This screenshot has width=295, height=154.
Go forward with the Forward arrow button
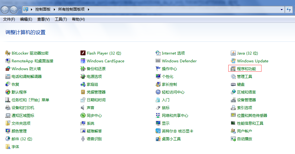(x=13, y=10)
